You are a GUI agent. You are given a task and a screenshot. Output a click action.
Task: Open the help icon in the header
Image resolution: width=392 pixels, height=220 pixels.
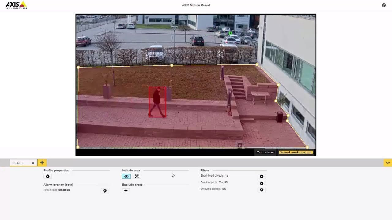click(384, 5)
